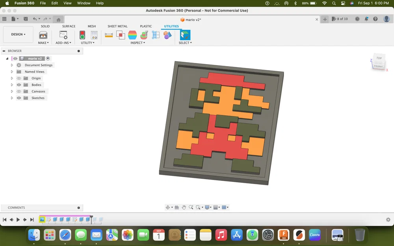
Task: Go to the Home tab icon
Action: click(x=59, y=20)
